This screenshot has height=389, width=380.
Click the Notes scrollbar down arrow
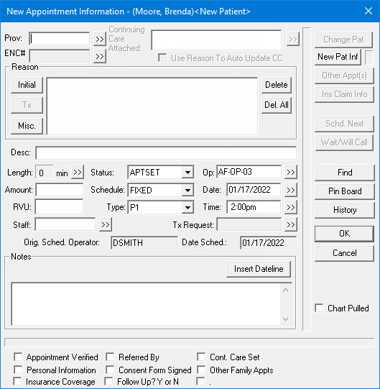[285, 319]
